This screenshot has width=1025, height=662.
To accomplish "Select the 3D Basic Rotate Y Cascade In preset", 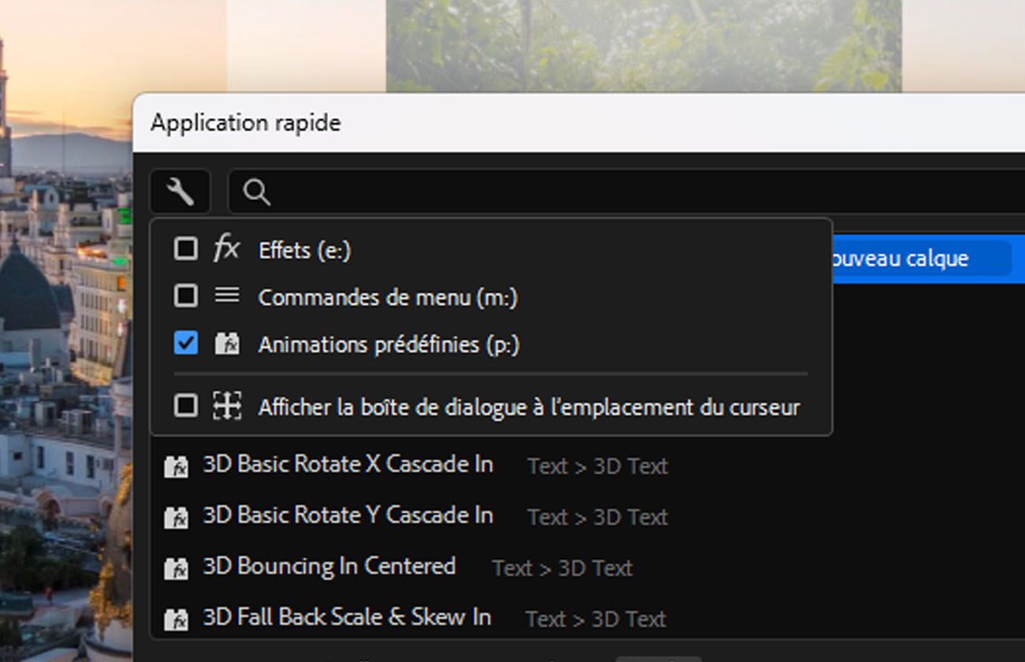I will [348, 515].
